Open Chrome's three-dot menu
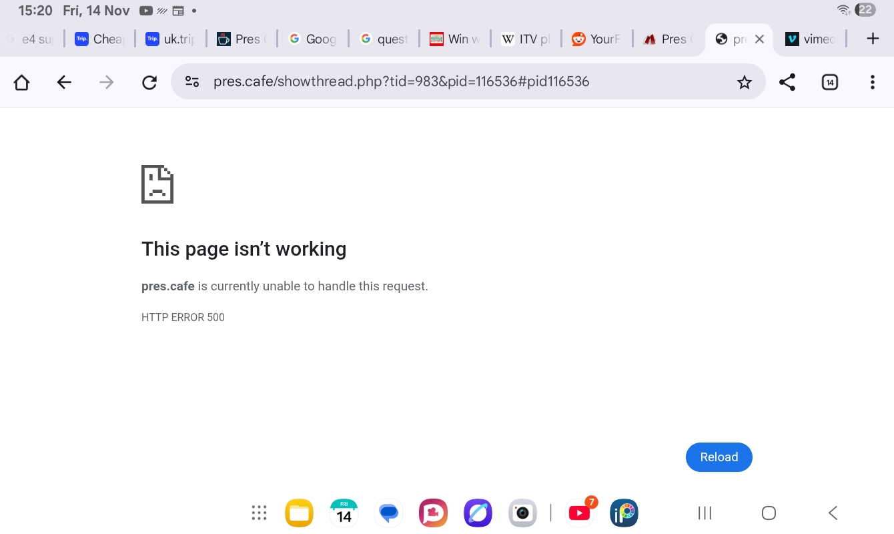The image size is (894, 534). 872,82
